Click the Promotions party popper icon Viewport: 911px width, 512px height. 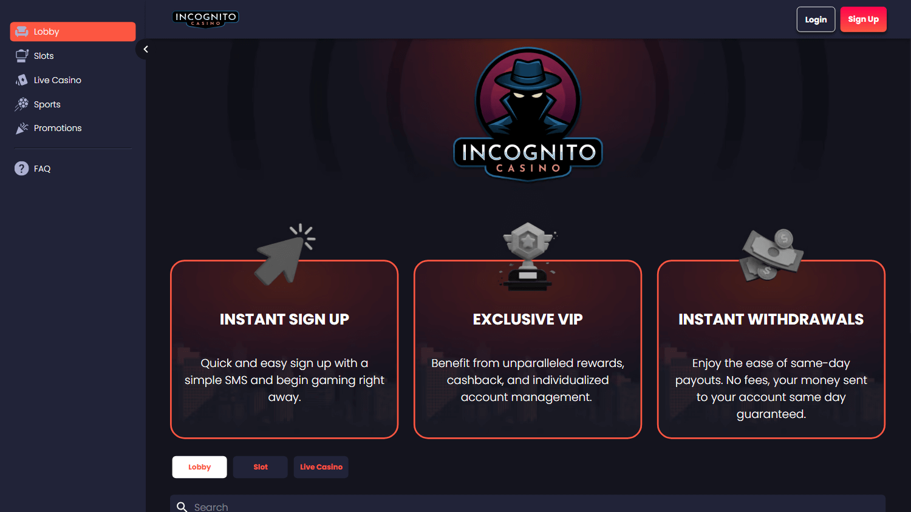tap(22, 128)
